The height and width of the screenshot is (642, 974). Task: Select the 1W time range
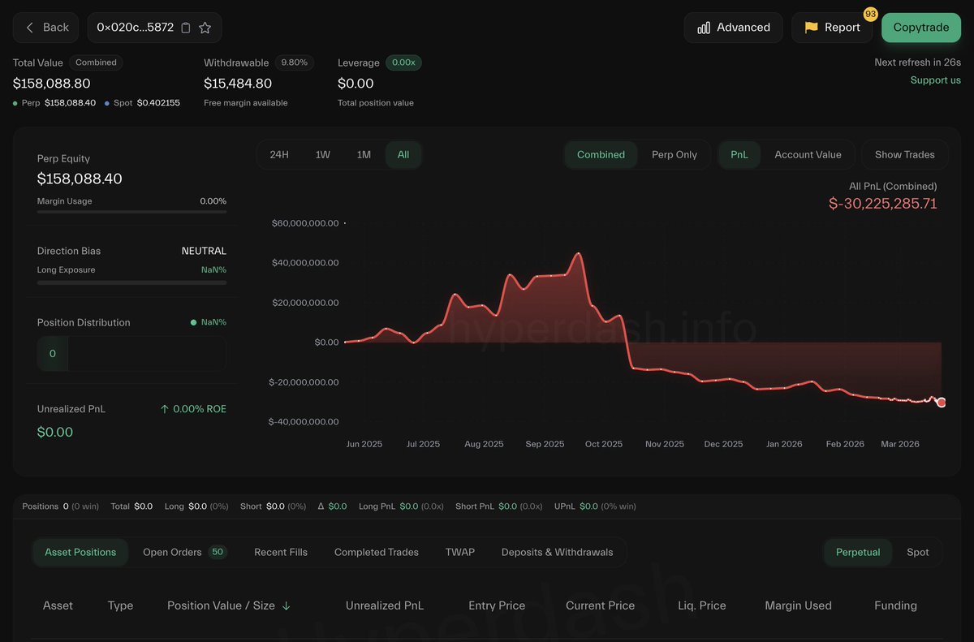click(322, 155)
